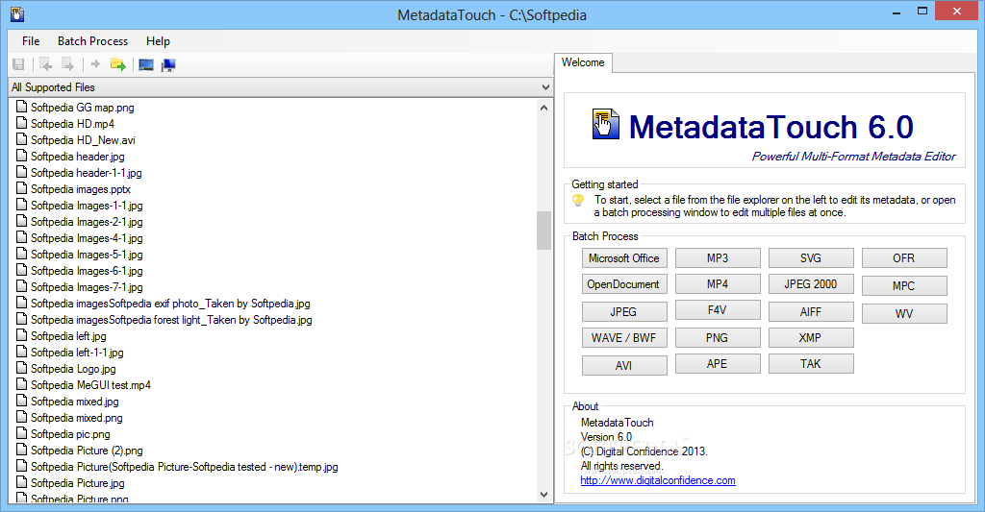Image resolution: width=985 pixels, height=512 pixels.
Task: Select Softpedia Images-4-1.jpg file
Action: point(87,238)
